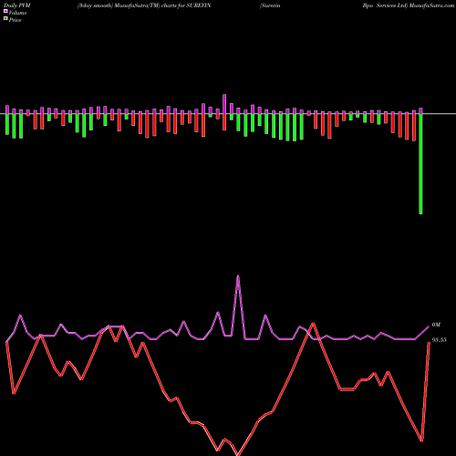
Task: Click the Price legend color swatch
Action: [x=5, y=18]
